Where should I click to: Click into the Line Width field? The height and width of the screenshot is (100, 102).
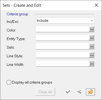pyautogui.click(x=62, y=63)
